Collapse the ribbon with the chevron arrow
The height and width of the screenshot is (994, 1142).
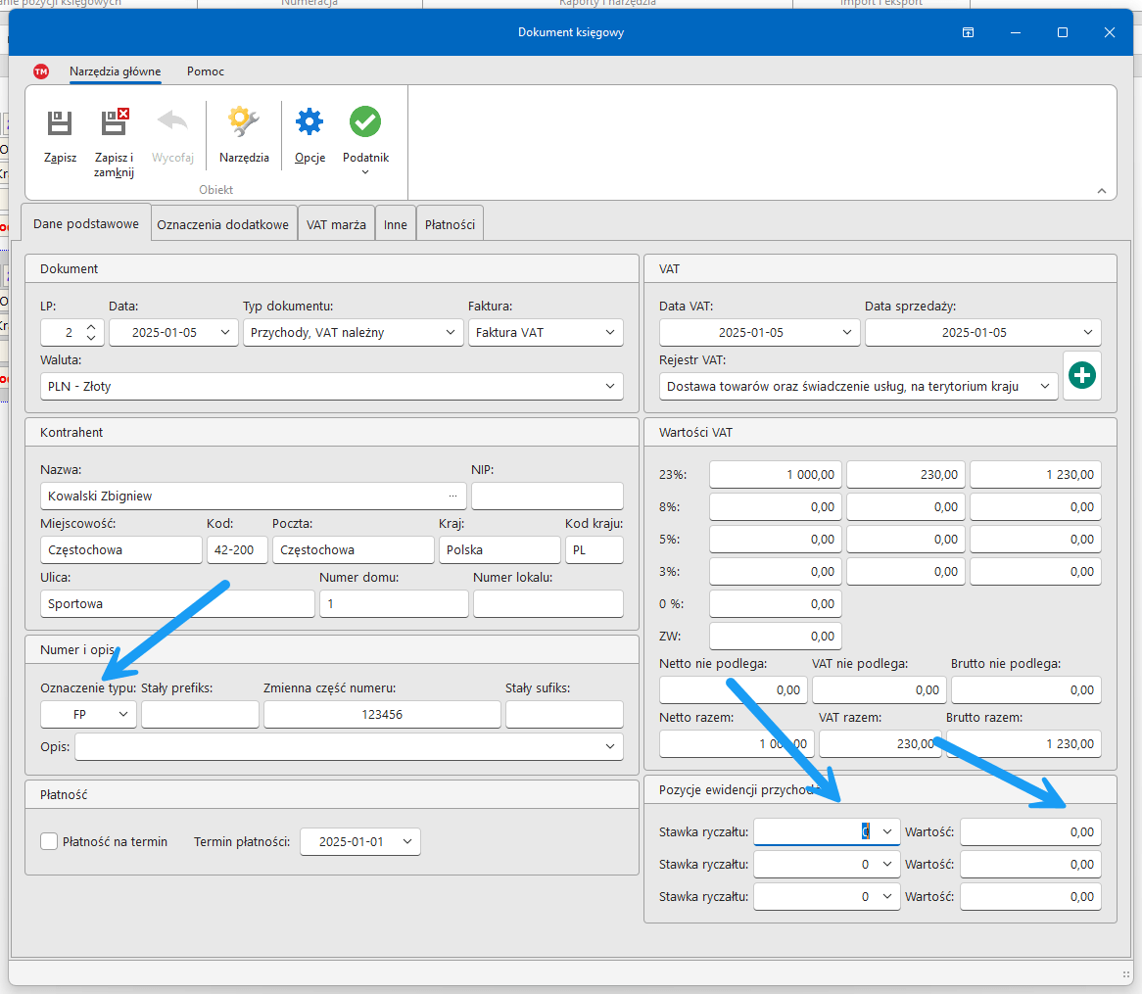point(1101,191)
